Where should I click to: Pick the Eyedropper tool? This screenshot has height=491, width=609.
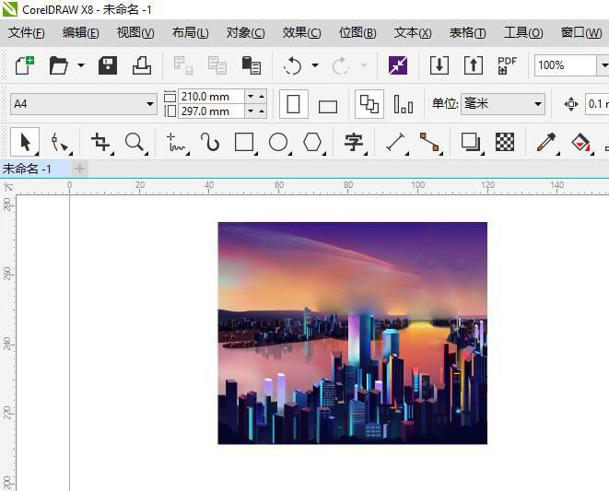coord(546,142)
